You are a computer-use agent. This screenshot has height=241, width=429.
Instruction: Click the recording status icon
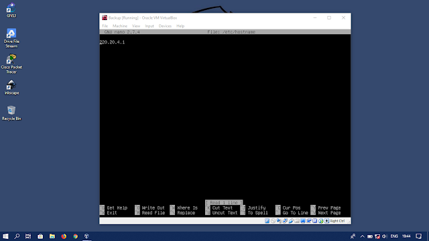pos(309,221)
